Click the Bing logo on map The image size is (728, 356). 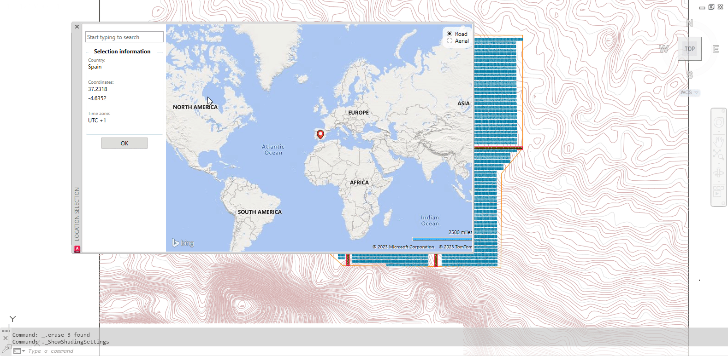(183, 243)
